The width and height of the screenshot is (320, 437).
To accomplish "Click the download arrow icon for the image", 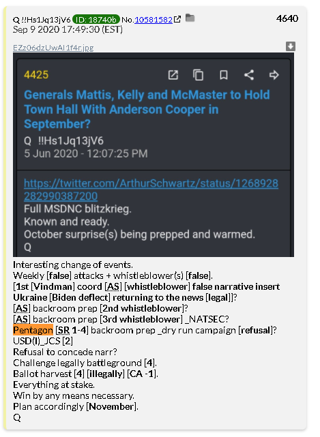I will click(x=291, y=46).
